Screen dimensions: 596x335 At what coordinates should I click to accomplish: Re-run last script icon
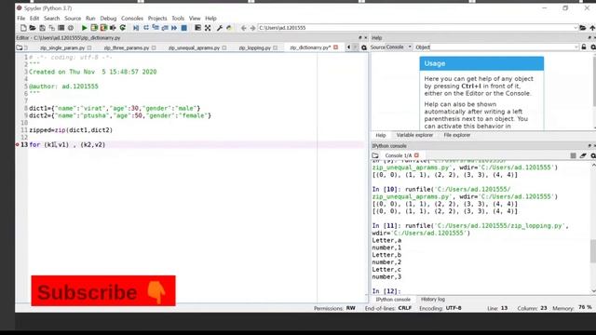click(x=122, y=28)
